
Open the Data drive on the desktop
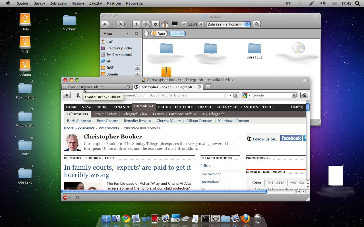(25, 22)
